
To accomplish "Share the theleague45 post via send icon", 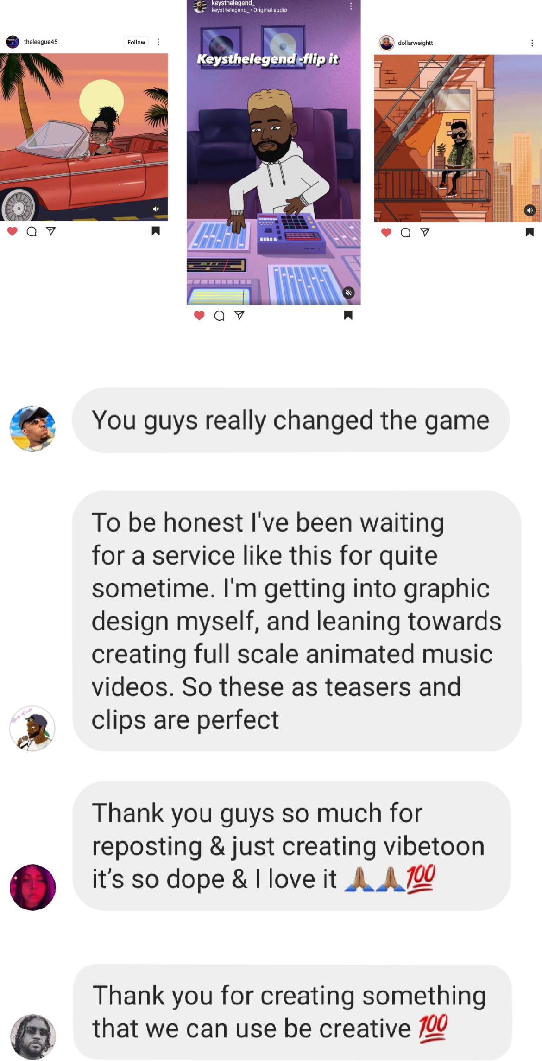I will click(51, 231).
